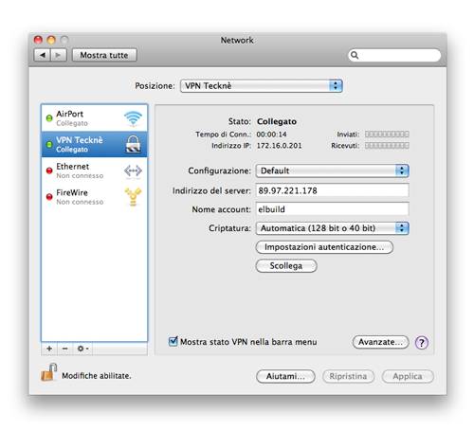This screenshot has width=474, height=431.
Task: Open the Criptatura encryption dropdown
Action: (x=332, y=228)
